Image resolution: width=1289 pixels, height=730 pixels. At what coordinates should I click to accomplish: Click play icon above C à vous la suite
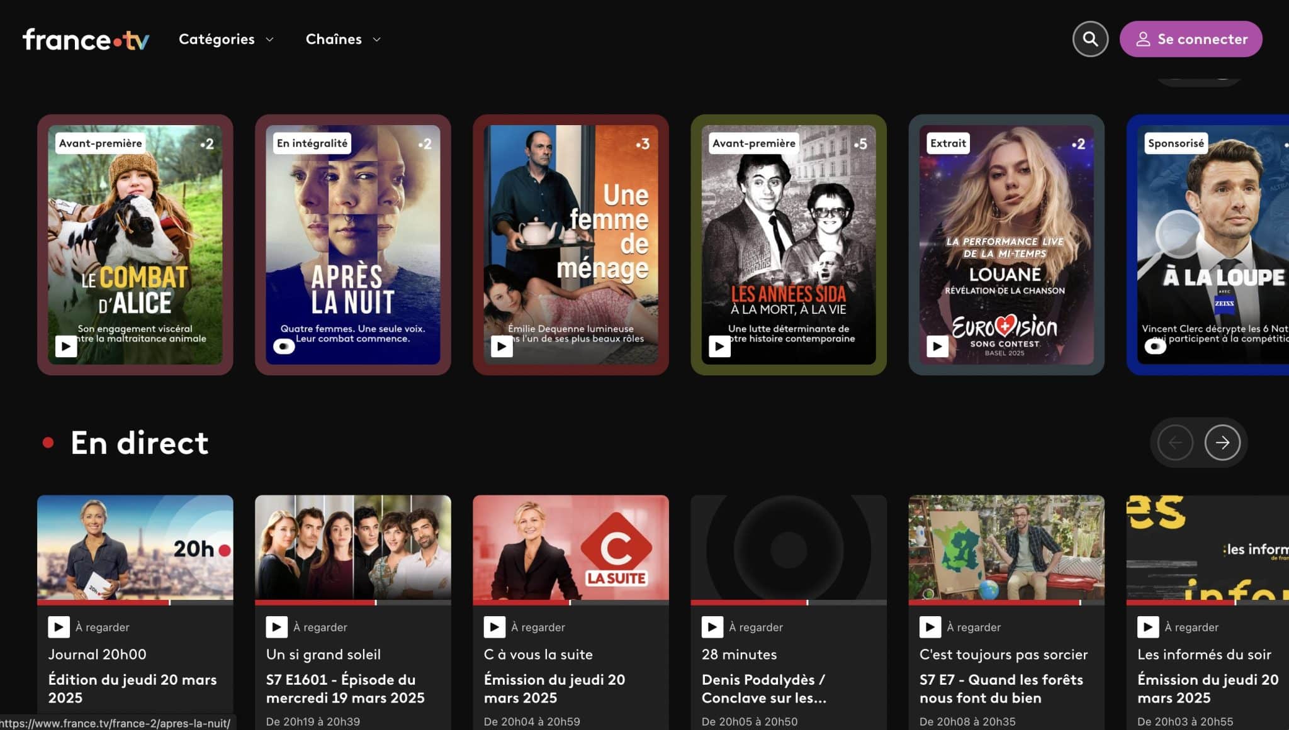pos(494,627)
